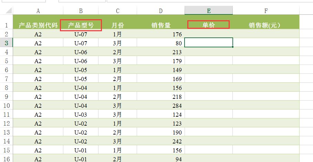Click the selected cell E3
313x162 pixels.
click(209, 43)
